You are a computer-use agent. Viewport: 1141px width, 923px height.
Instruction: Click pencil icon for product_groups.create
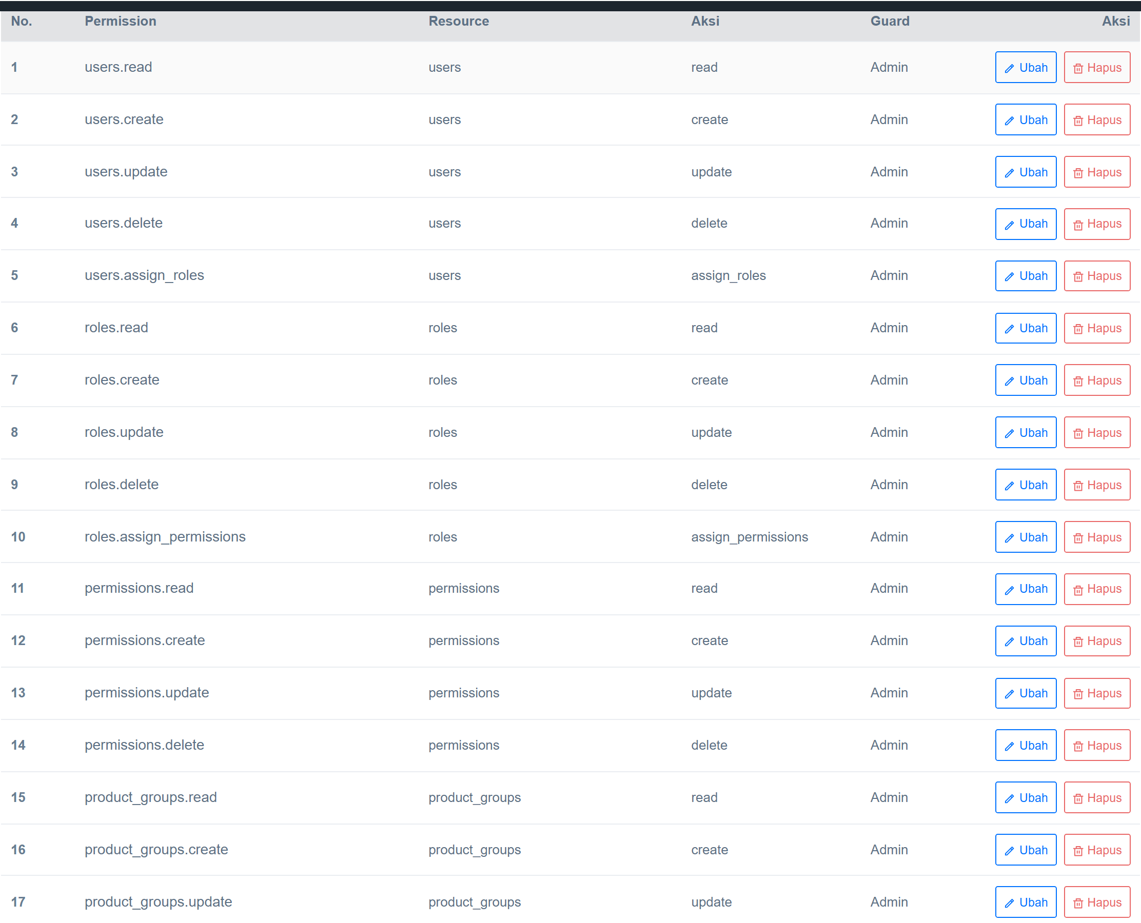[1009, 851]
